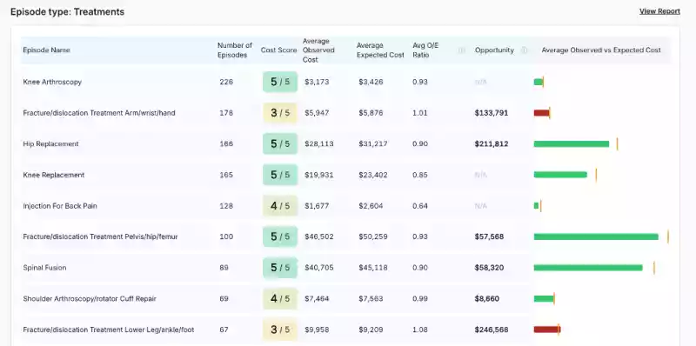This screenshot has width=696, height=346.
Task: Click the Cost Score column header
Action: click(x=278, y=50)
